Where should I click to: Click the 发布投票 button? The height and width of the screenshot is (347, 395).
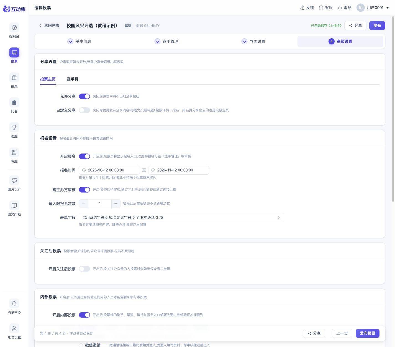pyautogui.click(x=368, y=333)
